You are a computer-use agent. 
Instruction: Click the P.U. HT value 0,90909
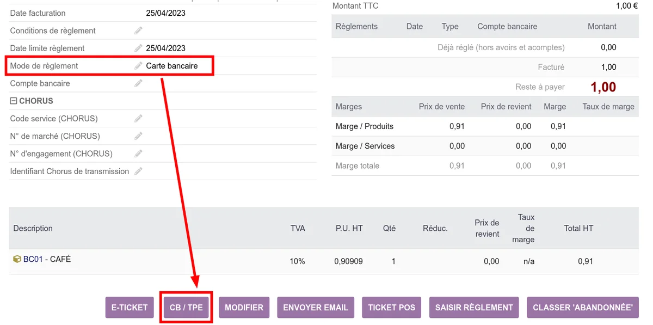[348, 261]
